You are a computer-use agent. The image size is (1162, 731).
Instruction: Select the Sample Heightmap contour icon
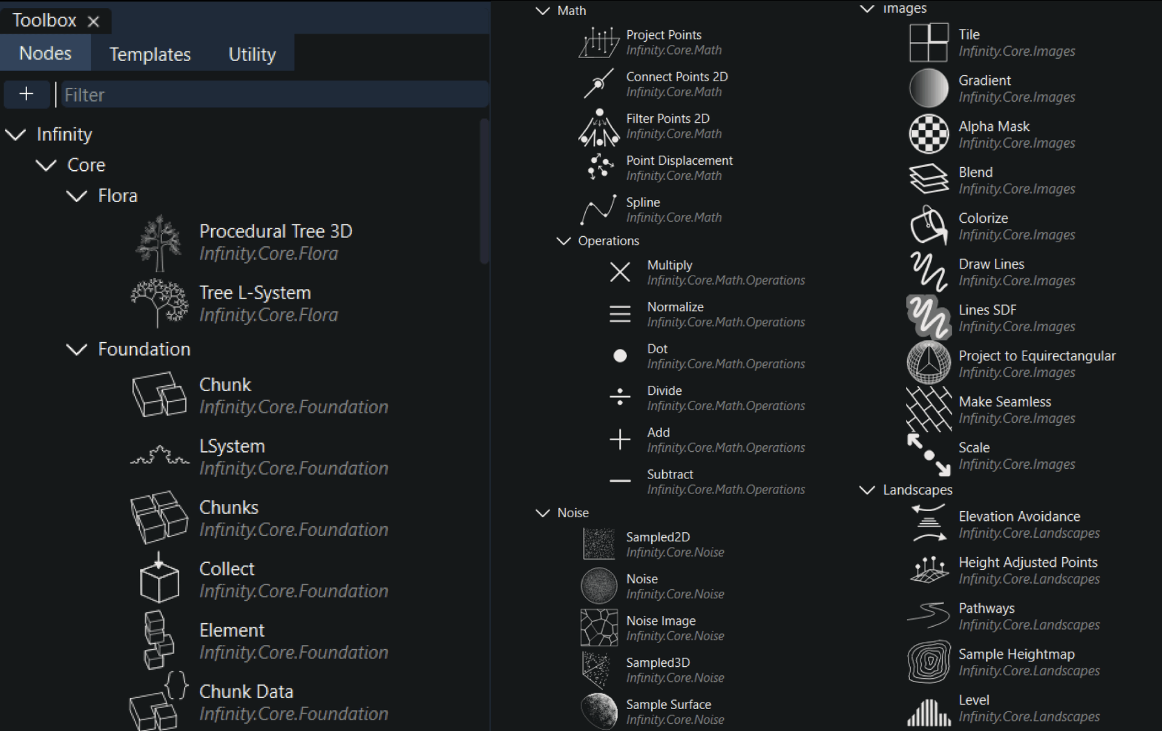pos(928,661)
